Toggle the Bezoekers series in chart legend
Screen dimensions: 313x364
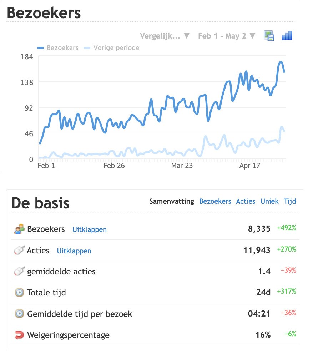[58, 48]
